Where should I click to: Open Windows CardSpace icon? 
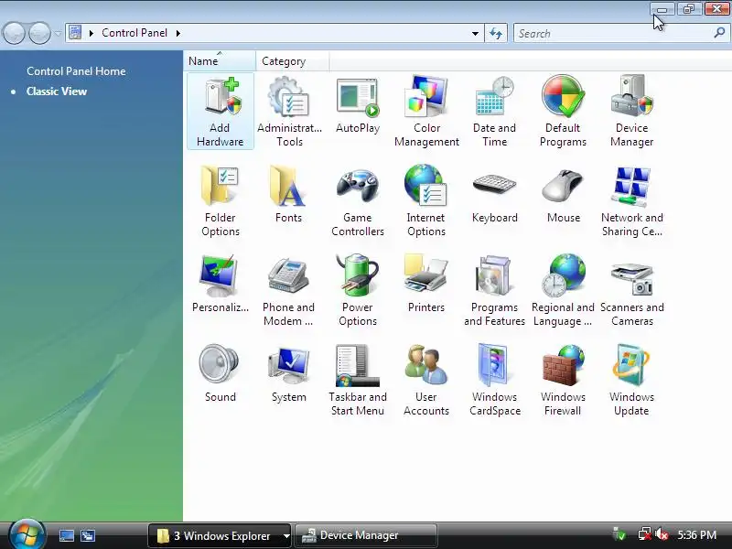click(x=494, y=381)
